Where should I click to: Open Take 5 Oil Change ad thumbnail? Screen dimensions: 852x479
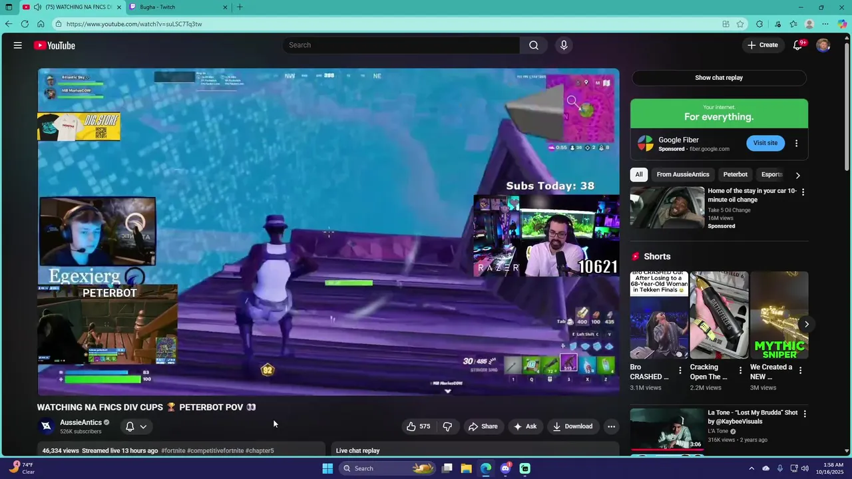pyautogui.click(x=667, y=208)
